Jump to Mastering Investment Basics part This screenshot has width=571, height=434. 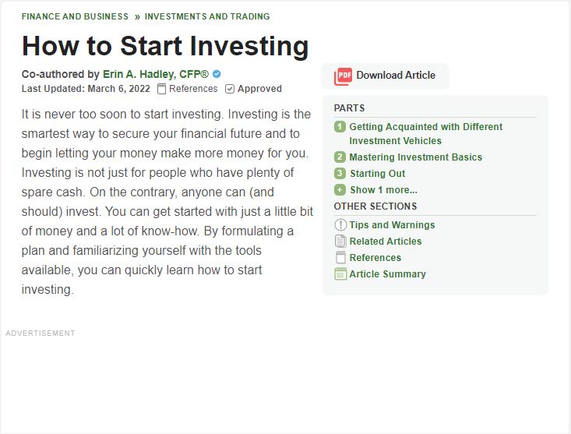[x=415, y=157]
